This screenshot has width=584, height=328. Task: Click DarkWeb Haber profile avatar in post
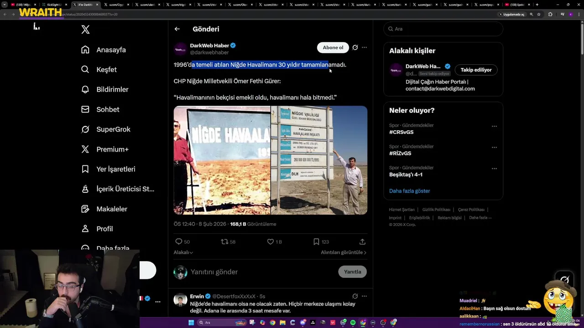180,49
